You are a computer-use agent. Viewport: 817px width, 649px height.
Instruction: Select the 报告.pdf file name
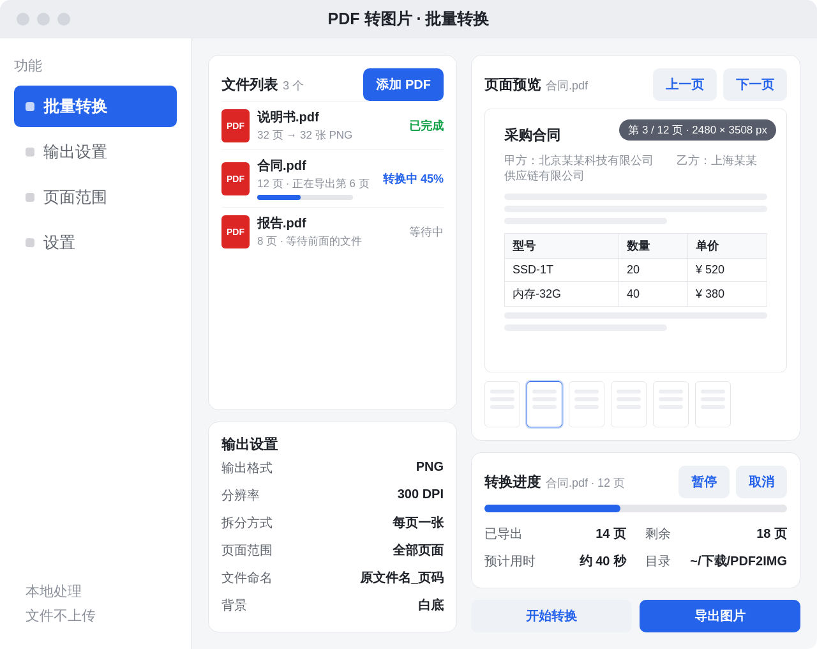[x=281, y=223]
